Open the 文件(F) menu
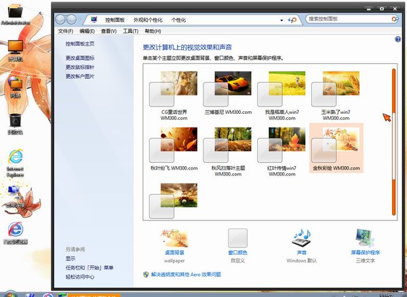 (65, 31)
